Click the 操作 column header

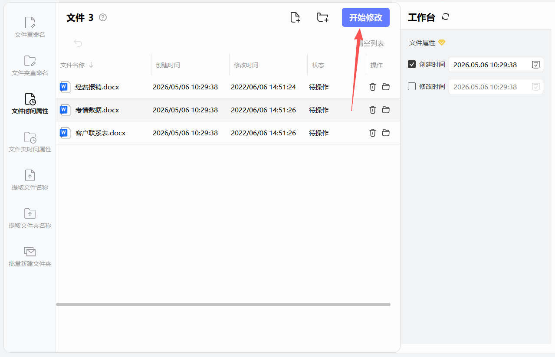click(377, 65)
